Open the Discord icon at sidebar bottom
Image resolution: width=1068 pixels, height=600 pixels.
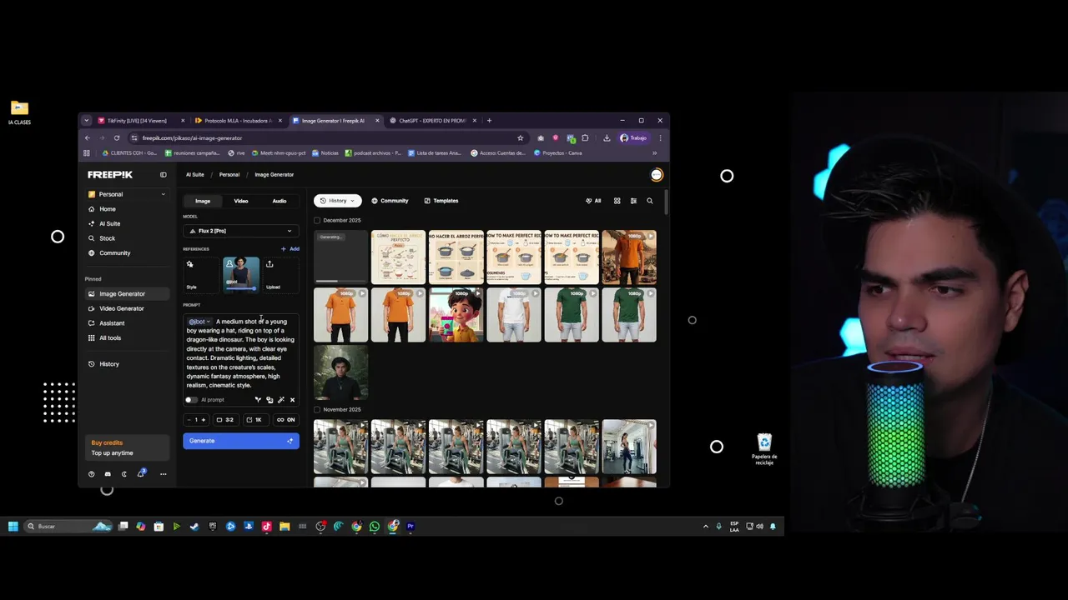108,474
